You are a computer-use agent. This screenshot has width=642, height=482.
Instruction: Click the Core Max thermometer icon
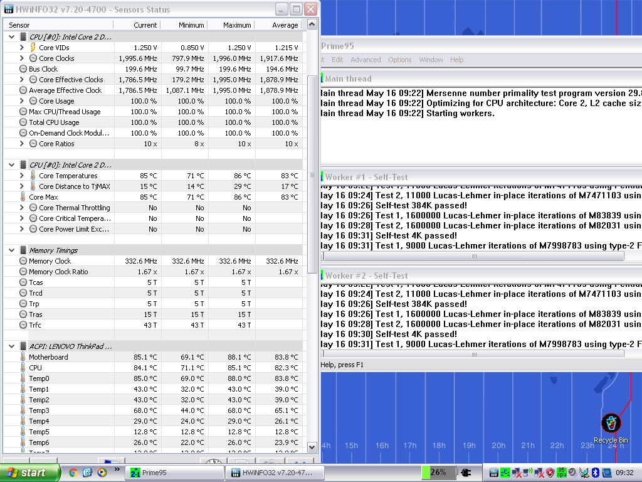point(23,196)
